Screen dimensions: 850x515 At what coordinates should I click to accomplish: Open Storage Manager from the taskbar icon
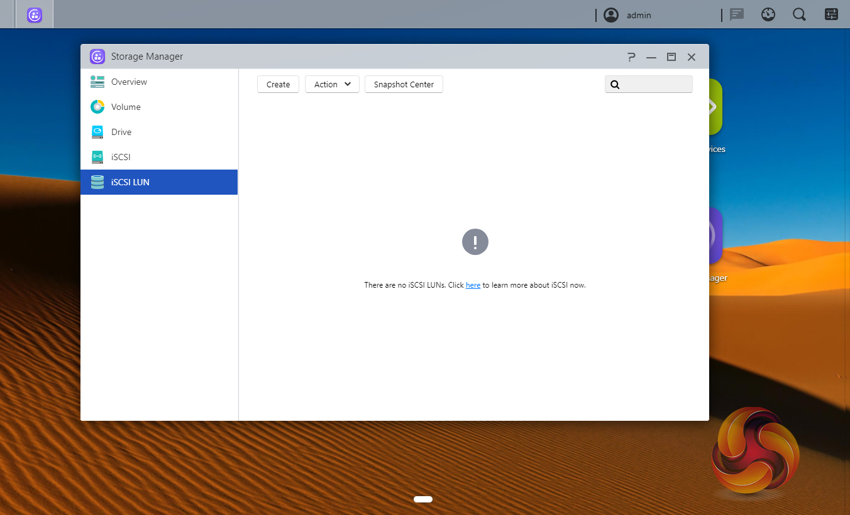35,15
